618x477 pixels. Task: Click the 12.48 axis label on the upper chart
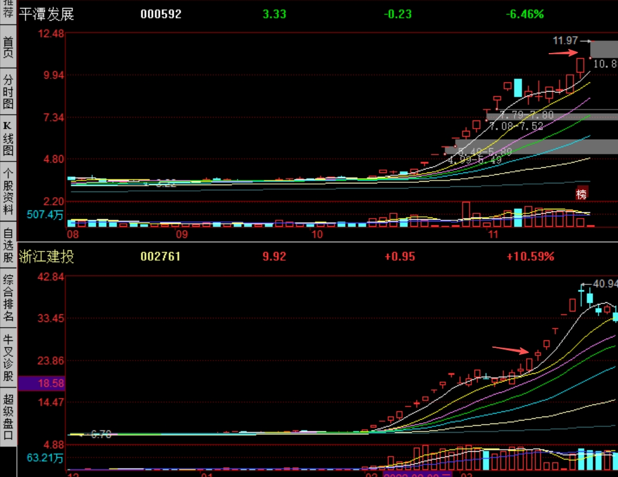(51, 33)
